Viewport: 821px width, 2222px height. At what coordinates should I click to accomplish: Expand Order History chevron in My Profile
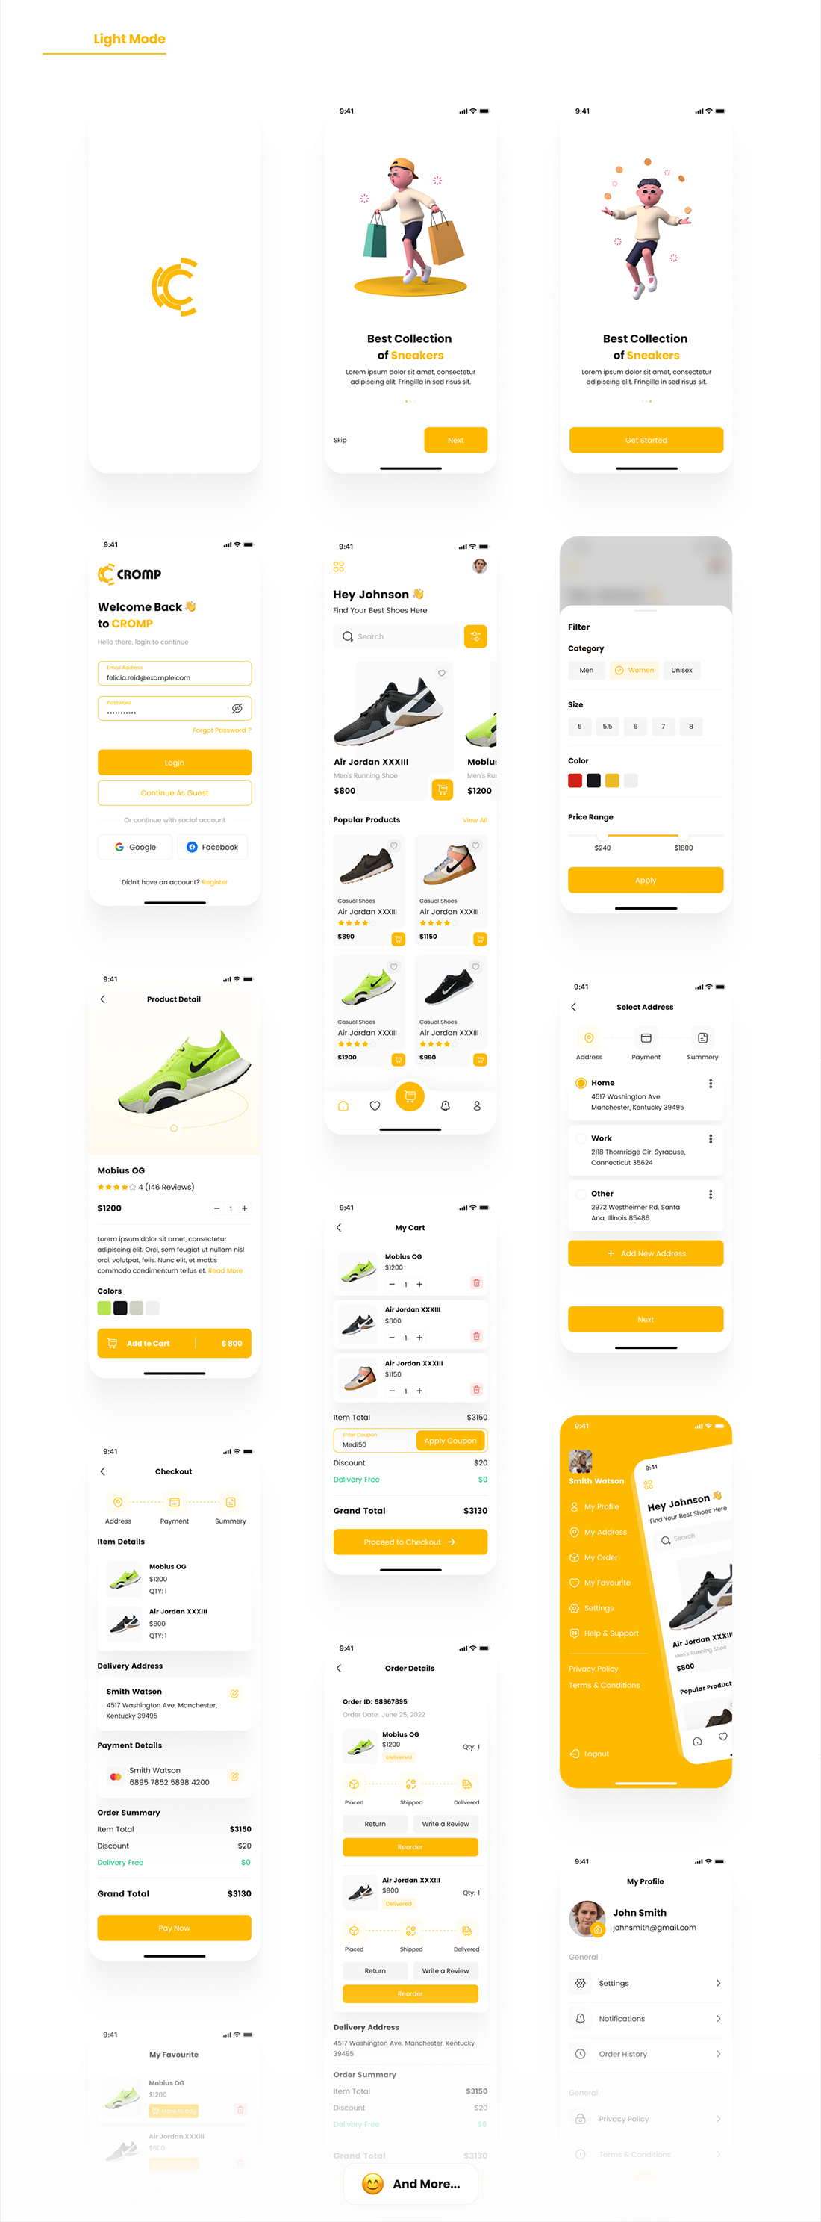[x=718, y=2054]
